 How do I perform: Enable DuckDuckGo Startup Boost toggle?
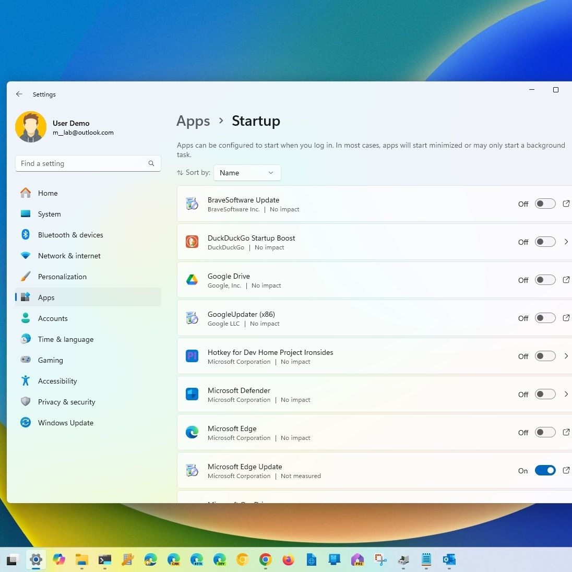pos(545,242)
